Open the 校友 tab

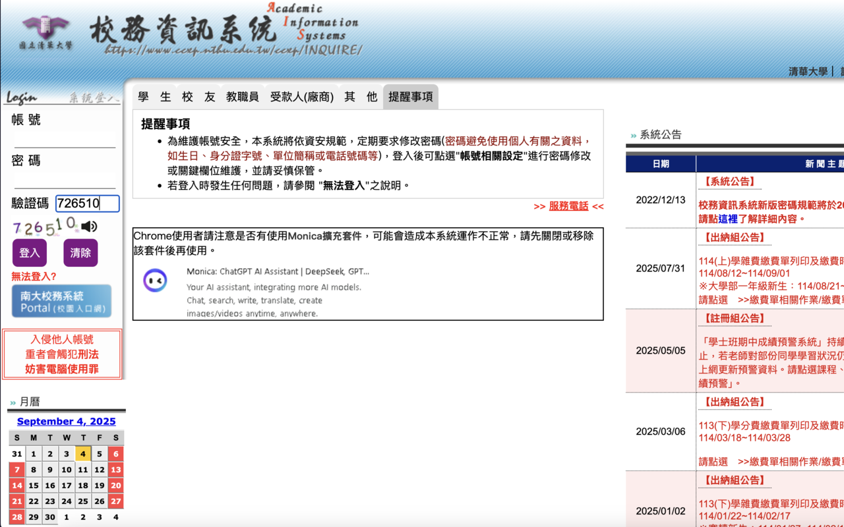pos(198,97)
